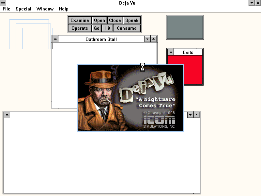Screen dimensions: 261x196
Task: Open the bottom text window control menu
Action: tap(7, 115)
